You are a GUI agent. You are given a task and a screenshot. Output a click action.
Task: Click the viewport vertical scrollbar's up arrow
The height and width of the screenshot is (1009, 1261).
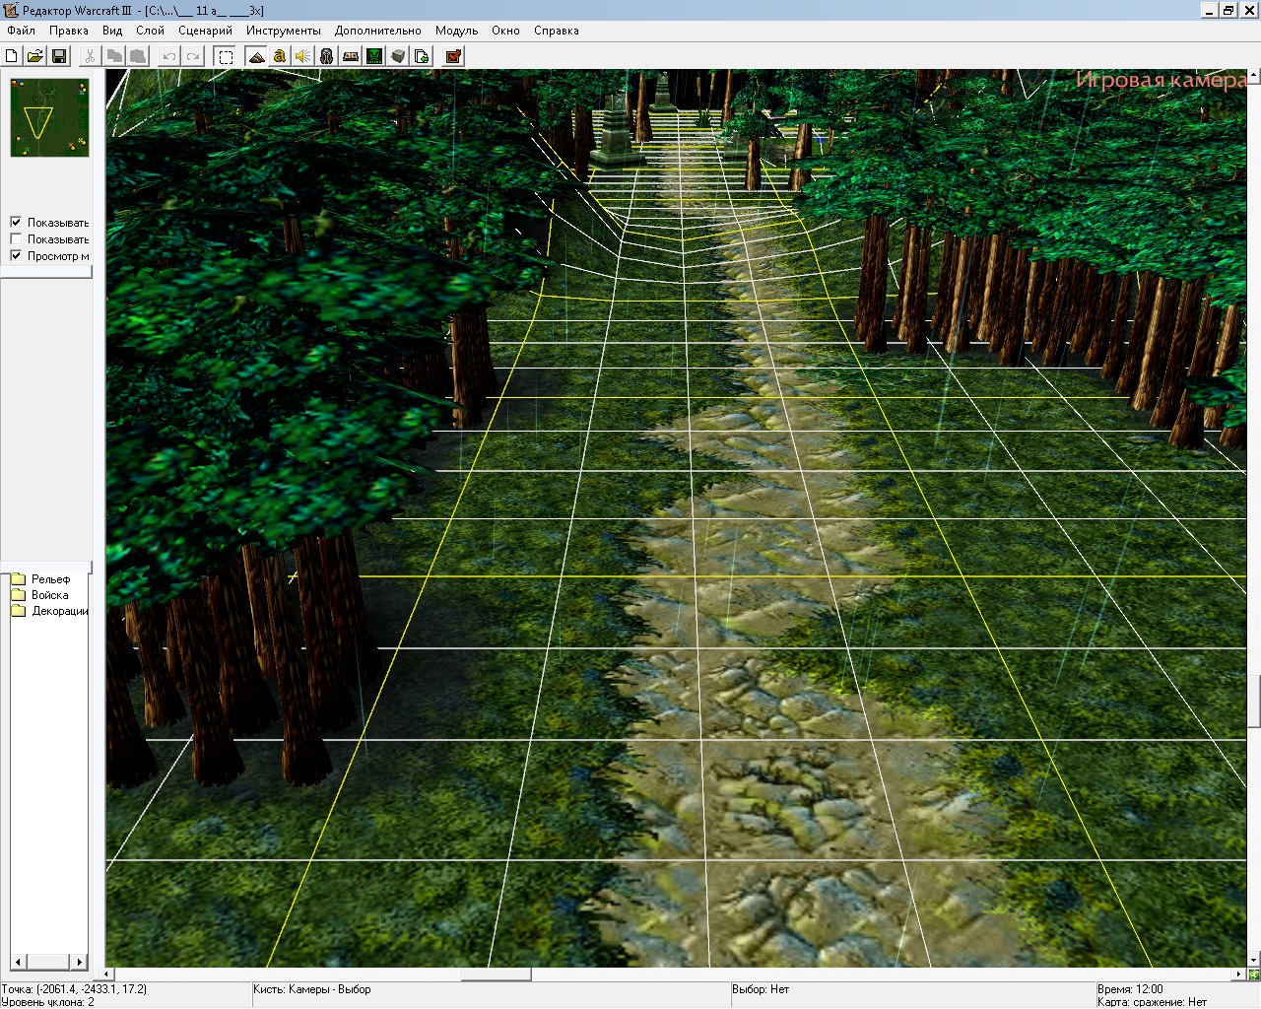point(1254,75)
